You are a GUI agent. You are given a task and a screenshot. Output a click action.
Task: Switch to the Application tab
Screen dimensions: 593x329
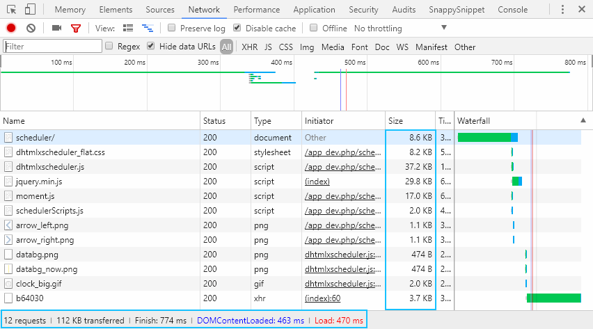(x=315, y=10)
